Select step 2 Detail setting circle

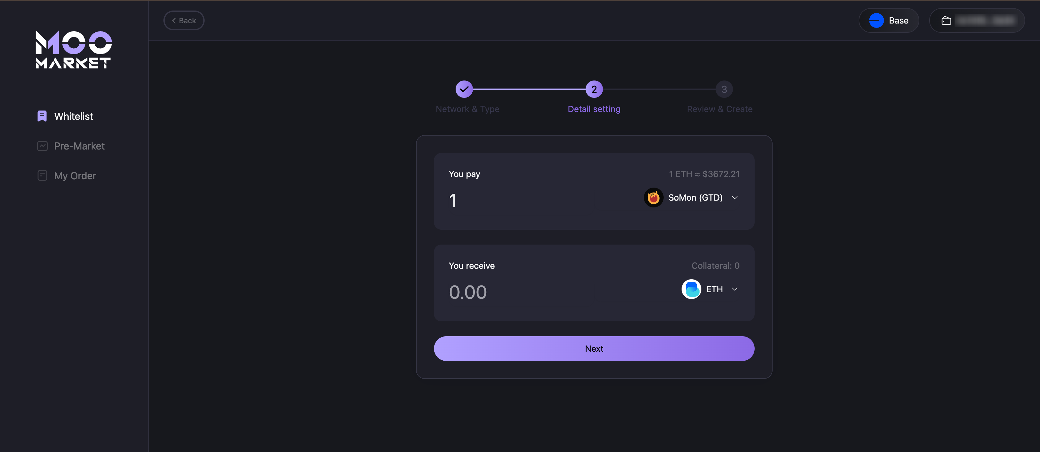point(594,89)
